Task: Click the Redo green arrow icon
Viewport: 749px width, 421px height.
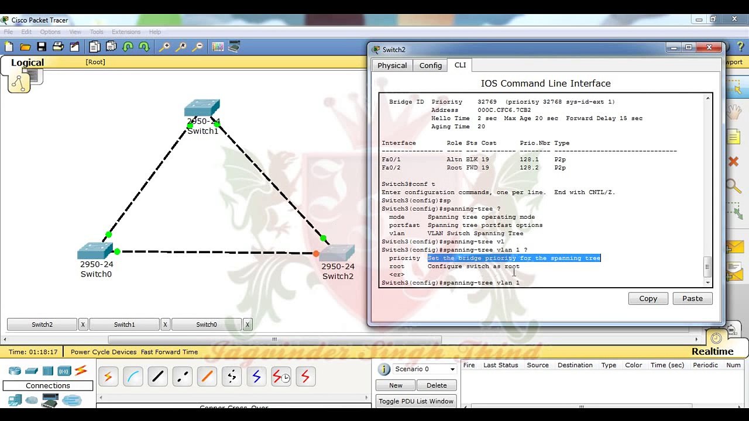Action: click(x=144, y=47)
